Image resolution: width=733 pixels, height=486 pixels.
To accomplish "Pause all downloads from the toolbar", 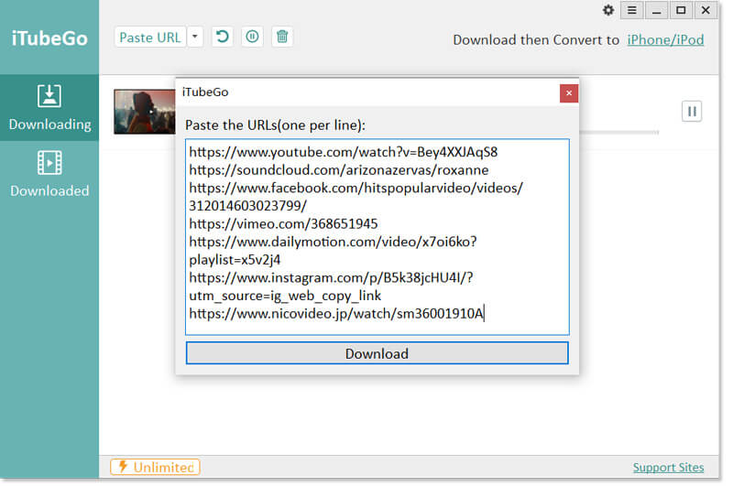I will 252,38.
